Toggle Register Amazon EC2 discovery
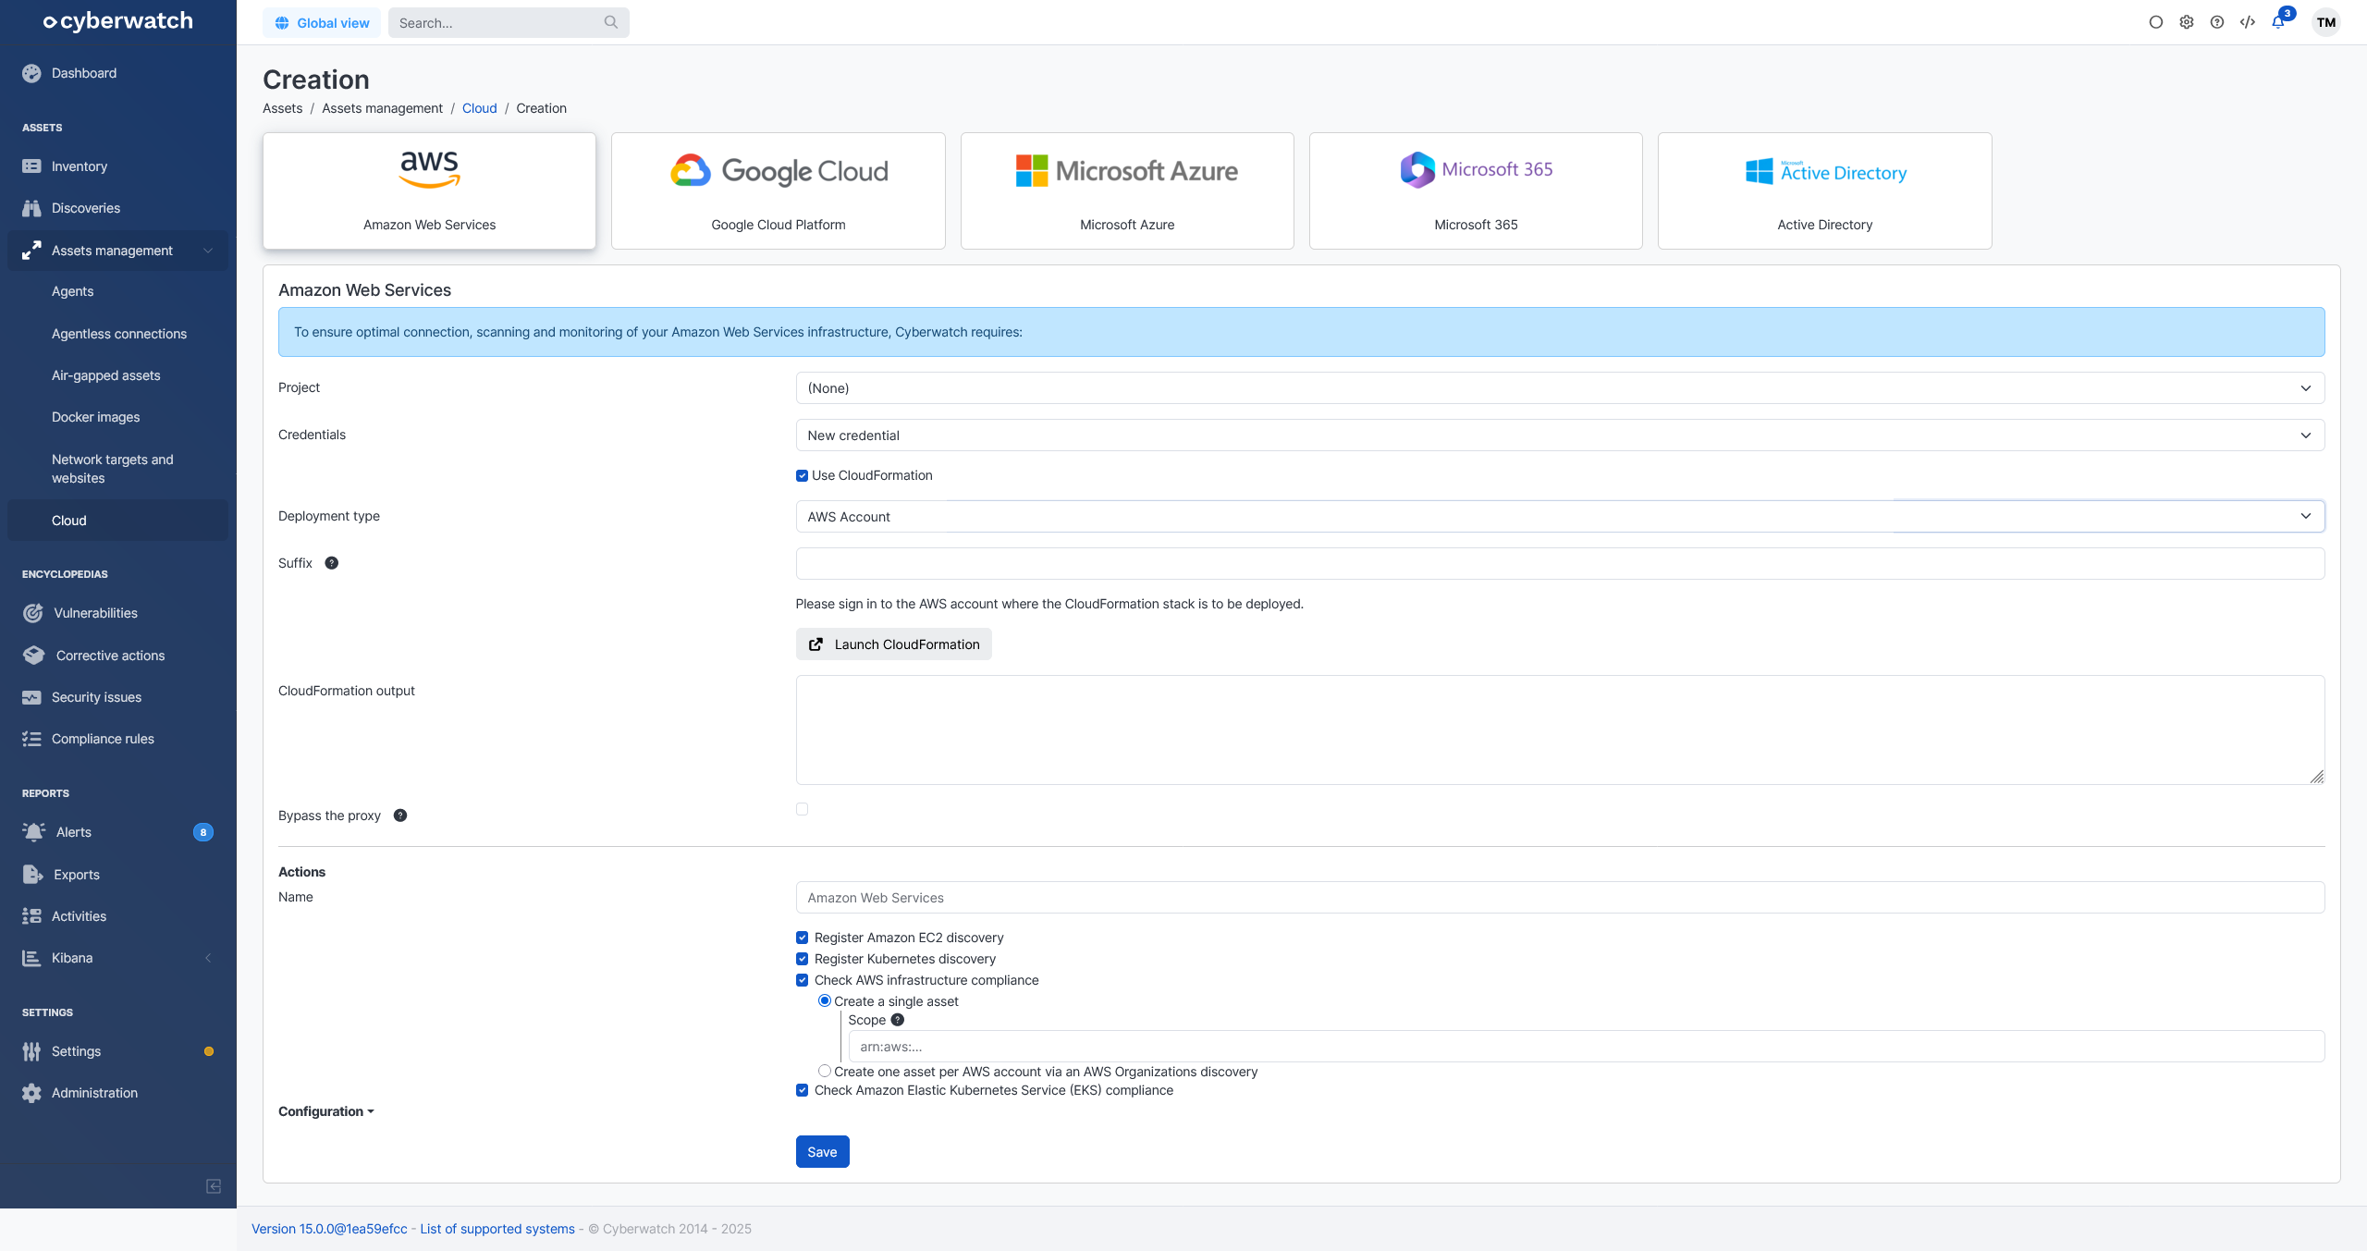The image size is (2367, 1251). [x=802, y=938]
